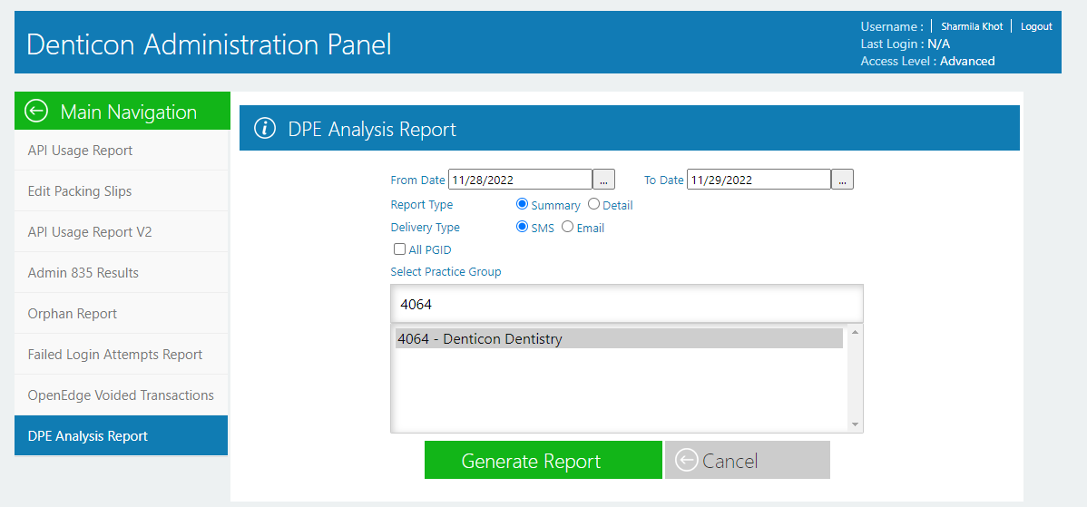
Task: Open the Orphan Report item
Action: pyautogui.click(x=122, y=314)
